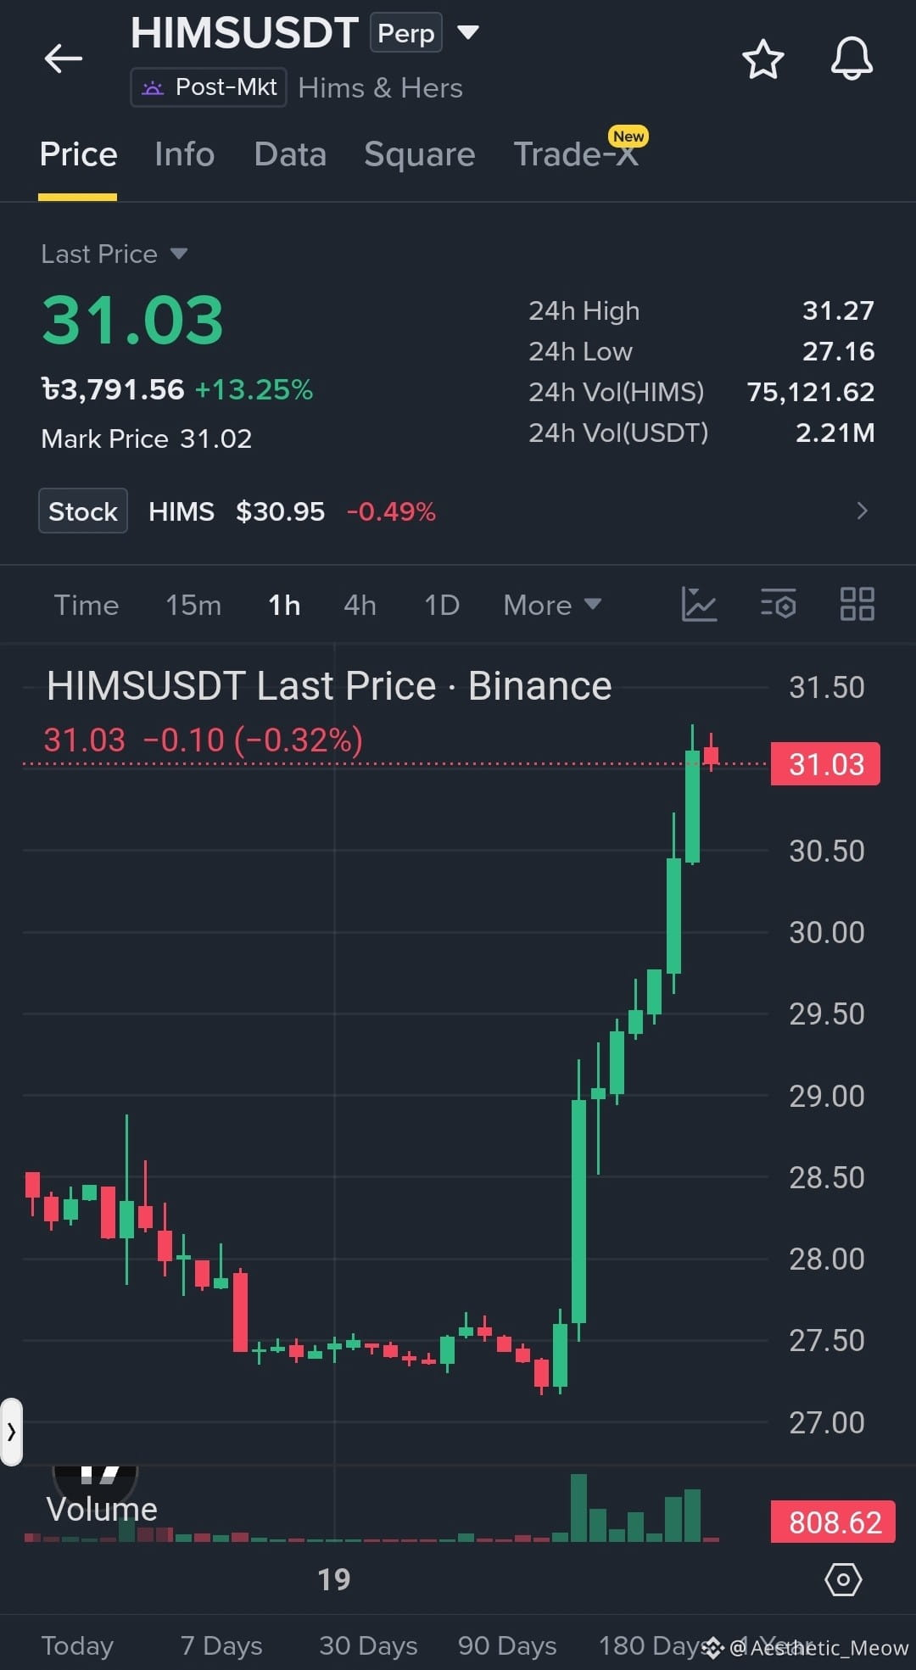Open HIMS stock details chevron
Screen dimensions: 916x1670
coord(862,511)
